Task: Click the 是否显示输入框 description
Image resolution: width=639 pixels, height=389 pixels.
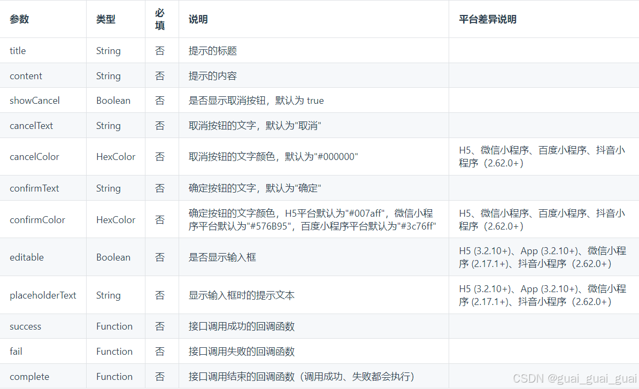Action: (x=222, y=257)
